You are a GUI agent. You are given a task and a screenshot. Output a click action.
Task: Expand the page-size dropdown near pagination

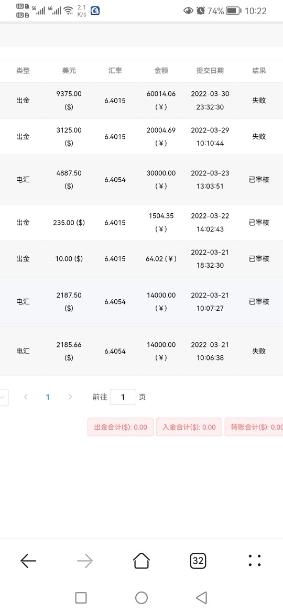[3, 397]
